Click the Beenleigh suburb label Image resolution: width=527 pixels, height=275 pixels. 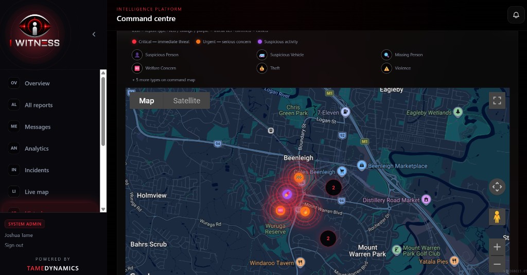tap(298, 158)
